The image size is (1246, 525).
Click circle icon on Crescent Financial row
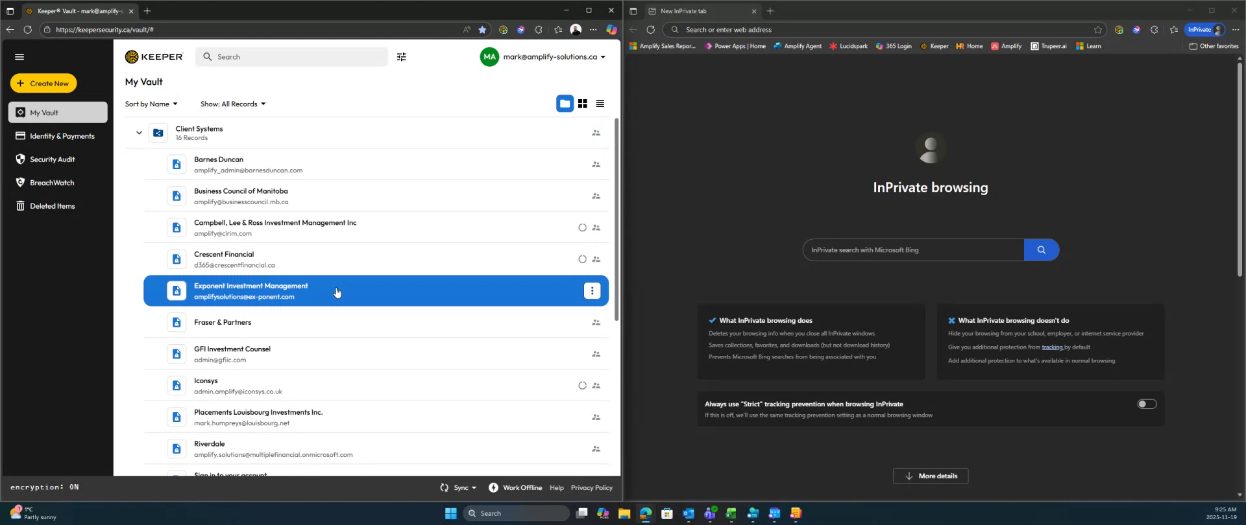(x=582, y=259)
